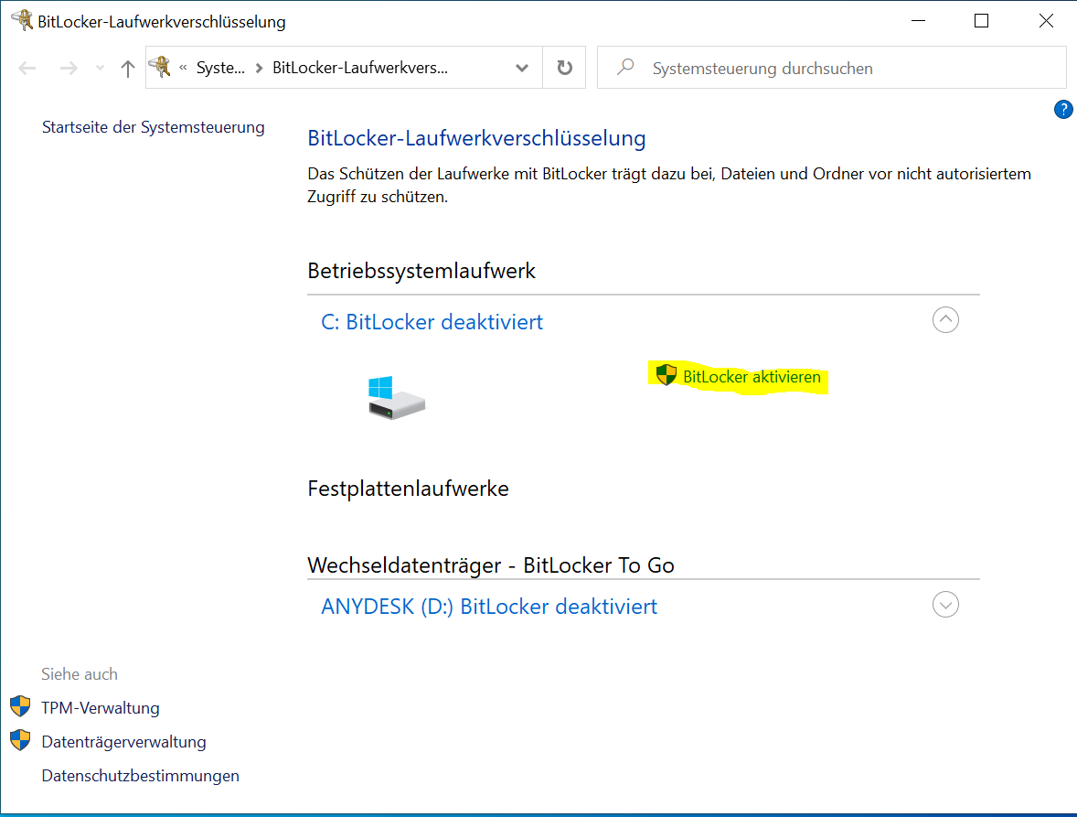
Task: Click the 'Siehe auch' label
Action: pos(79,674)
